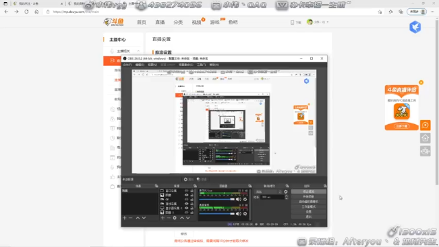This screenshot has height=247, width=439.
Task: Pop out the 场景 dock panel icon
Action: coord(156,186)
